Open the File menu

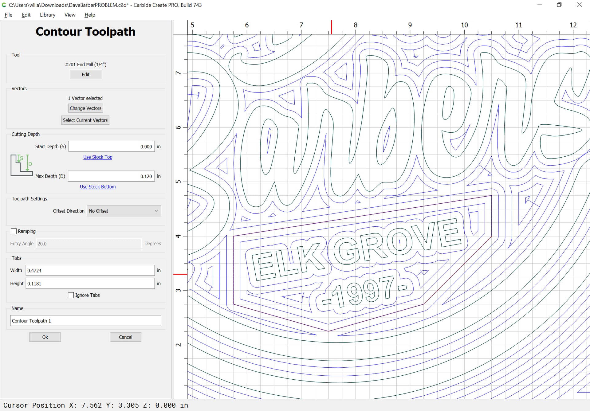8,15
